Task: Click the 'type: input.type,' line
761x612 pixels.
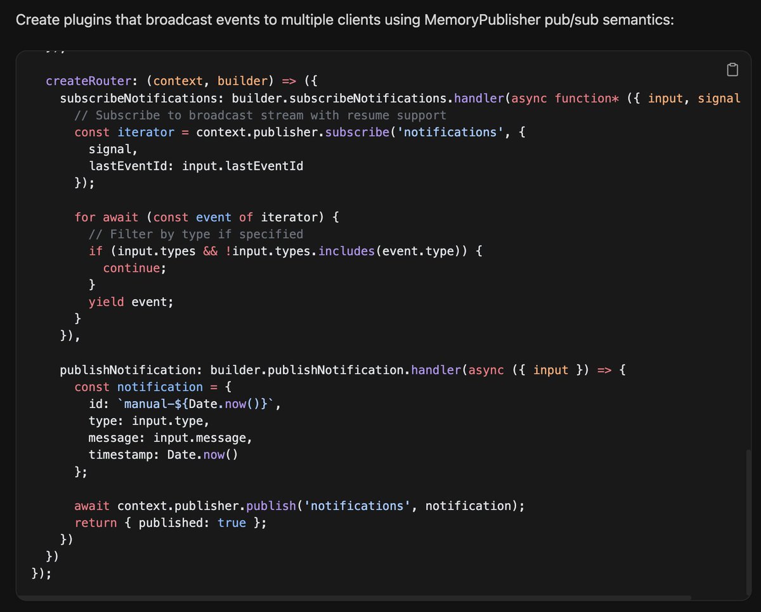Action: (x=149, y=421)
